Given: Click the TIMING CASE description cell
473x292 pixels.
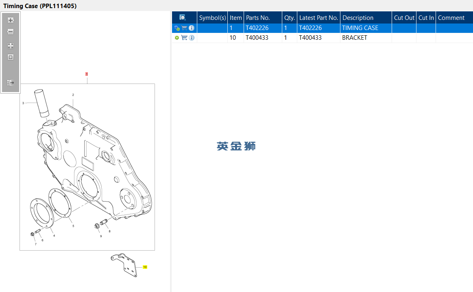Looking at the screenshot, I should pos(366,28).
